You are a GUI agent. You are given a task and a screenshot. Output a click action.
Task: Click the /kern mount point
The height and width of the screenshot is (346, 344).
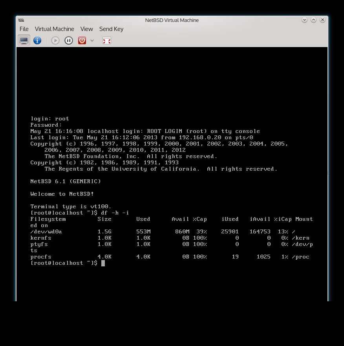pos(300,238)
